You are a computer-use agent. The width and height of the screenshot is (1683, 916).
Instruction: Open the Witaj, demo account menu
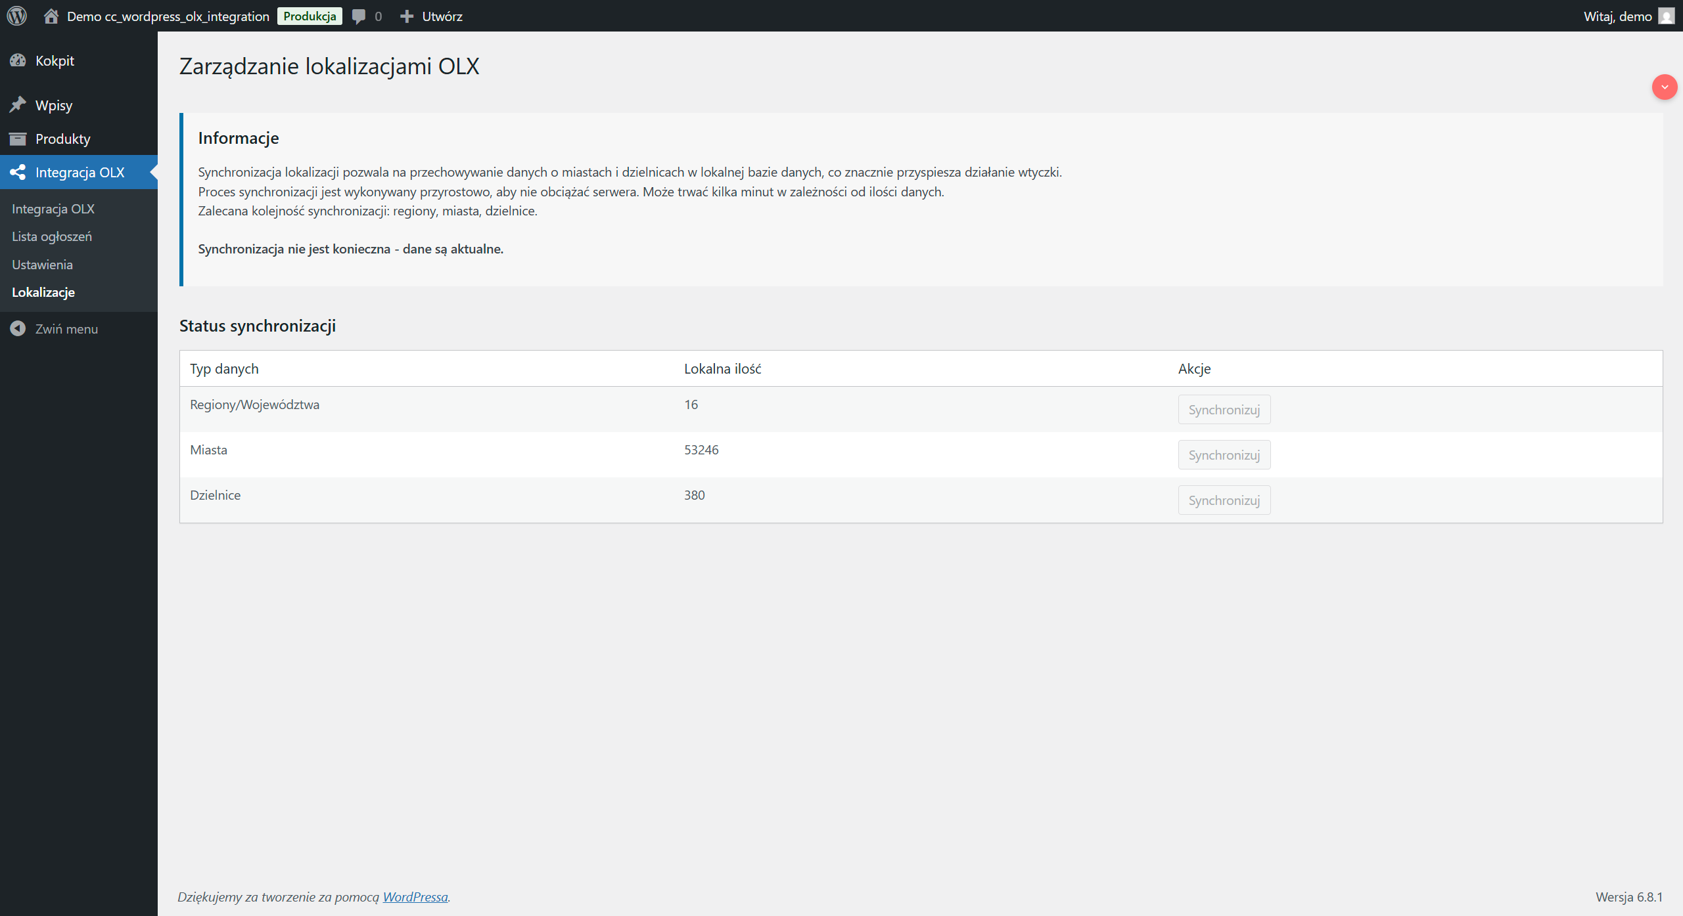tap(1617, 16)
